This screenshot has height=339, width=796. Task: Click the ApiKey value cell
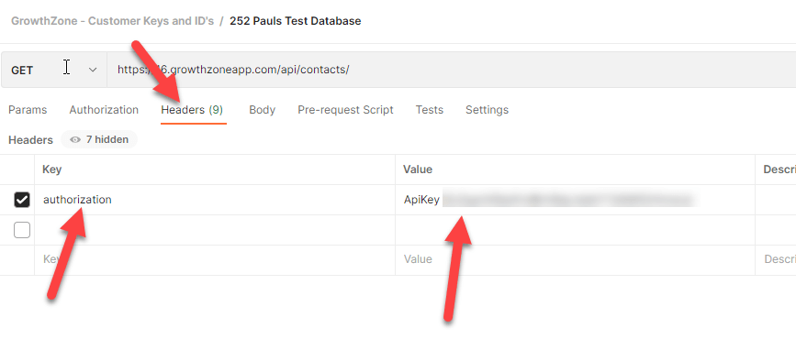575,200
